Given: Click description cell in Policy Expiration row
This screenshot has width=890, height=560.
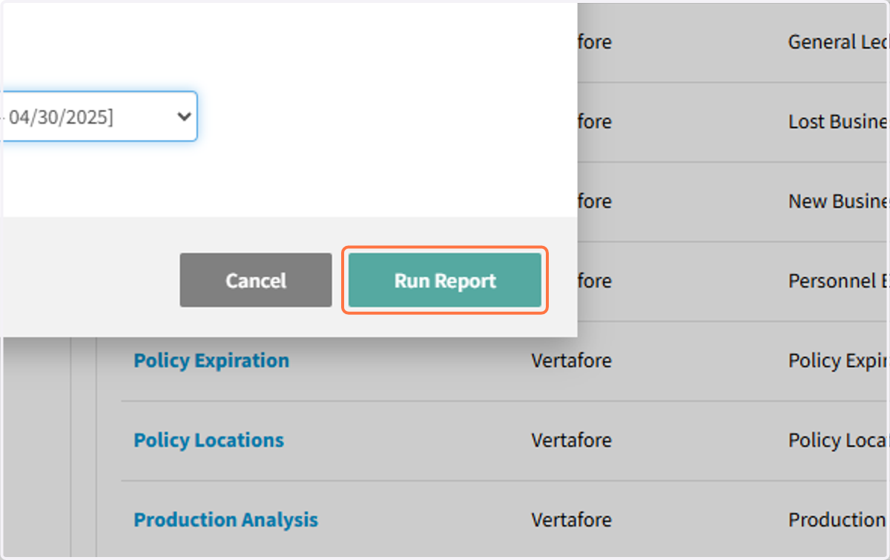Looking at the screenshot, I should point(838,361).
